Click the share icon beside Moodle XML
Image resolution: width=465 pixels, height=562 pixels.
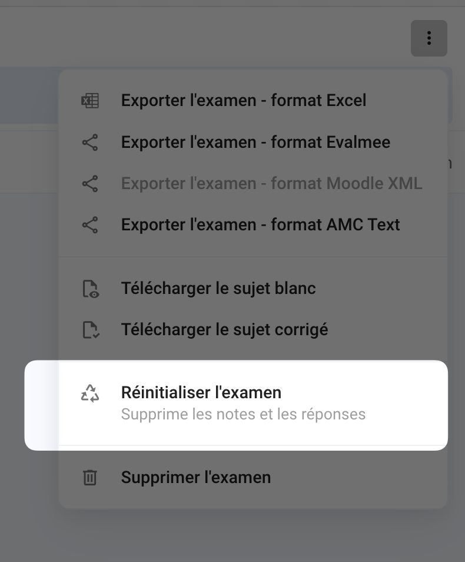(89, 183)
